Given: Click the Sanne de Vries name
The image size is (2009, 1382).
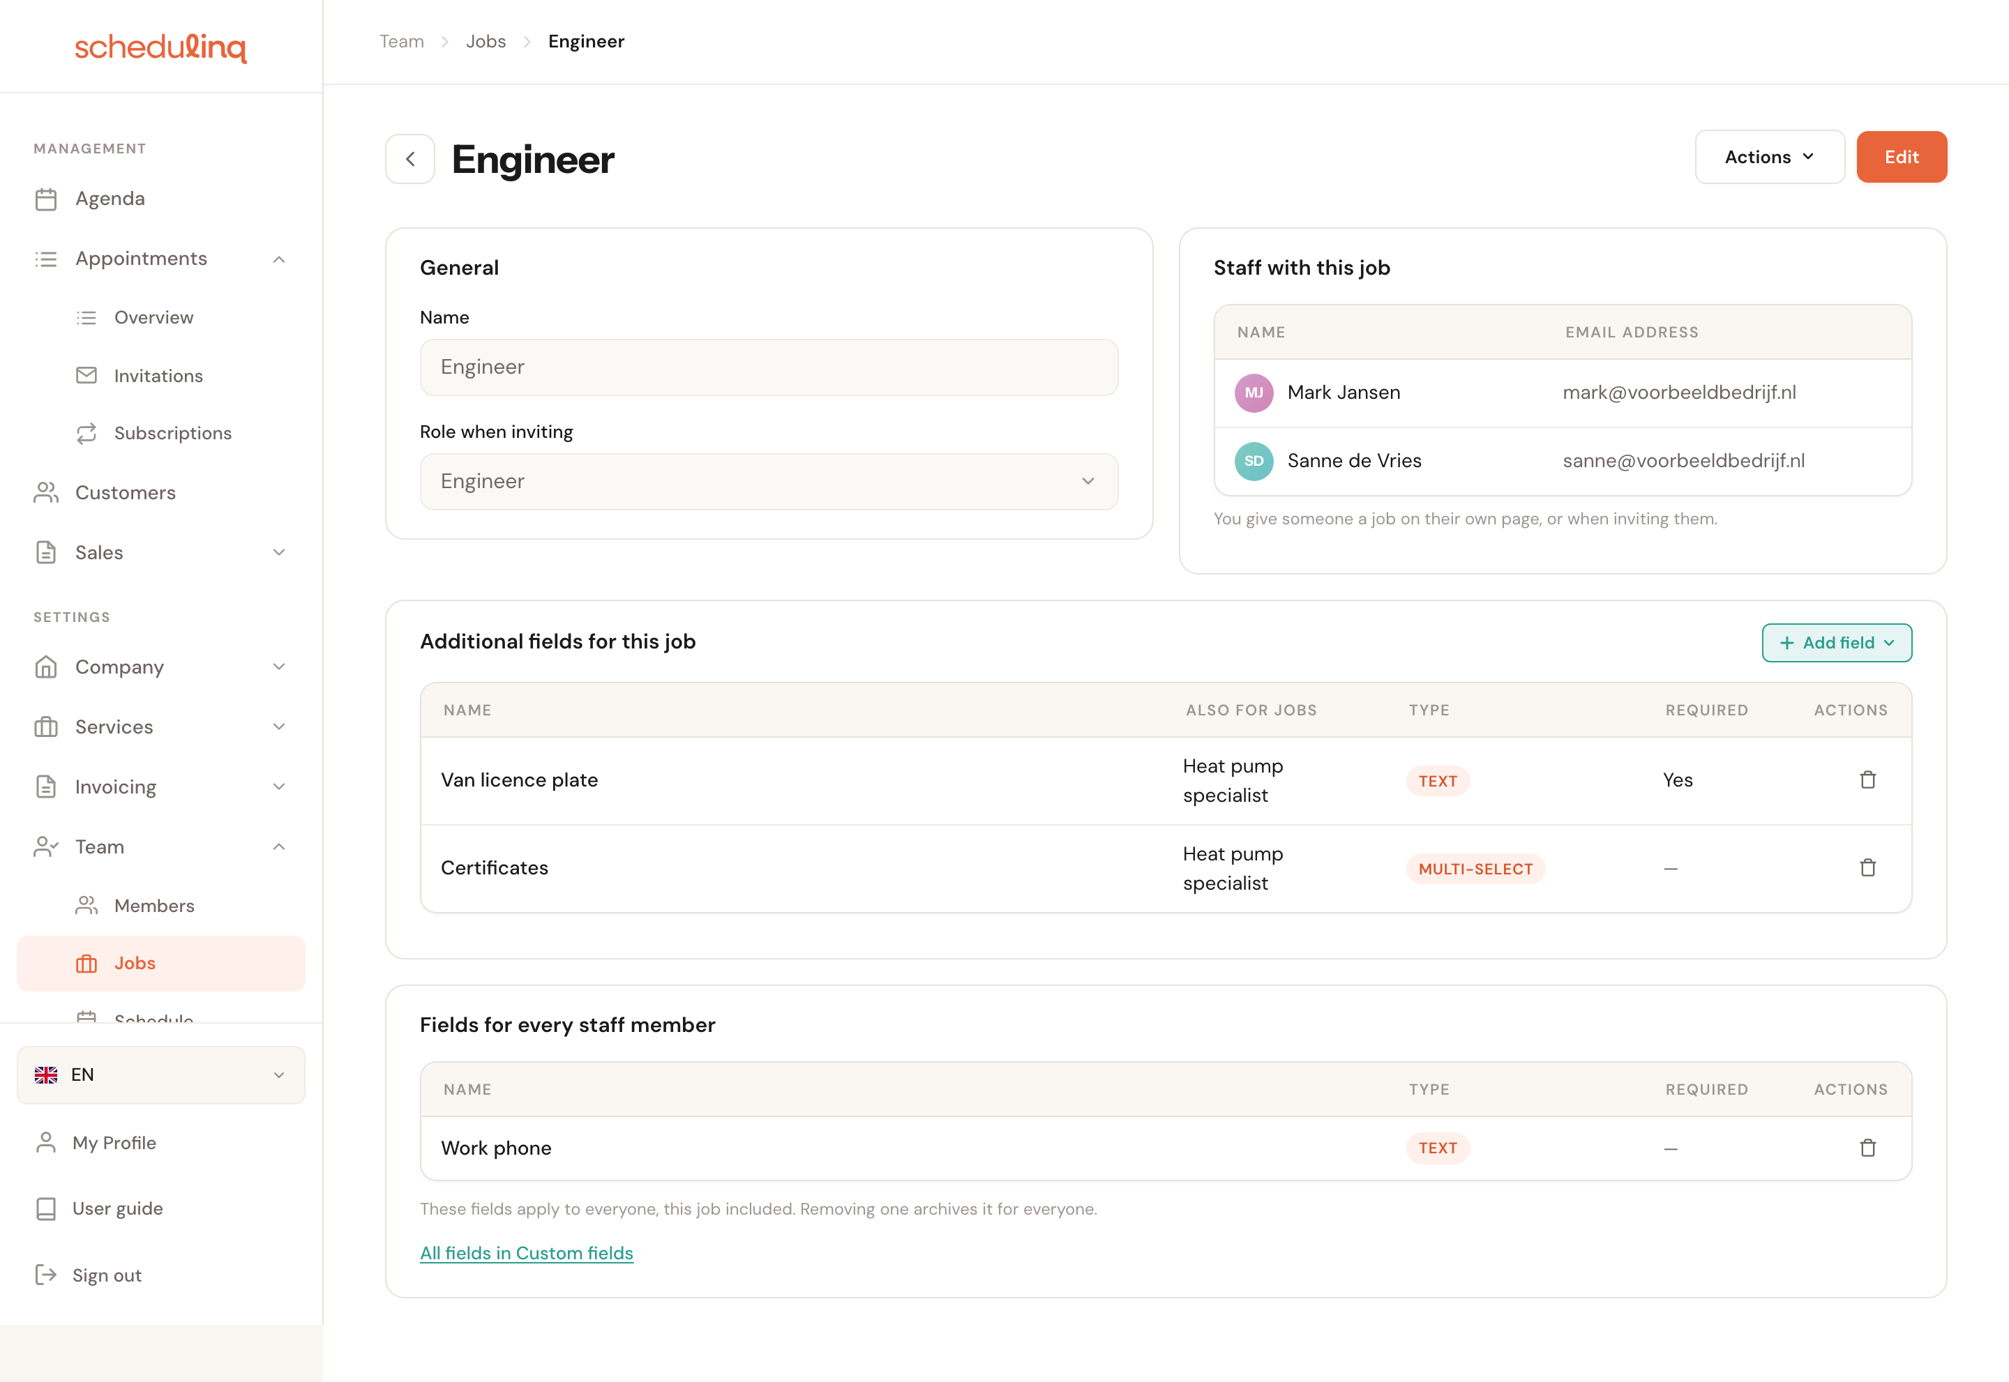Looking at the screenshot, I should (x=1354, y=462).
